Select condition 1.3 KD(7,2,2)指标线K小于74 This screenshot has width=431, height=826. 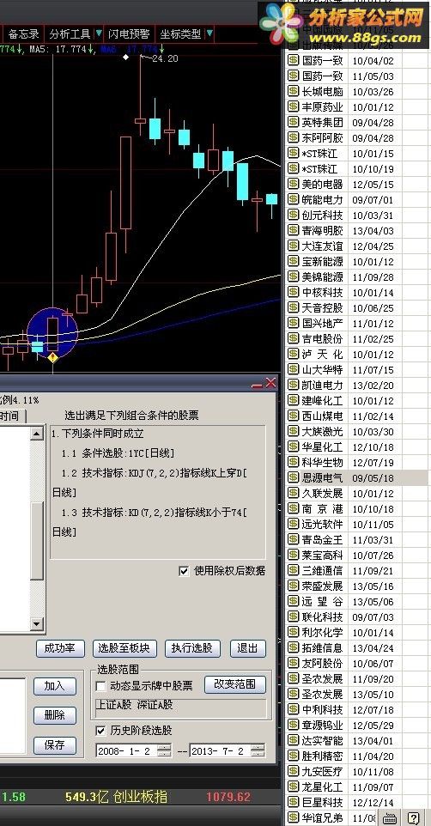tap(150, 522)
